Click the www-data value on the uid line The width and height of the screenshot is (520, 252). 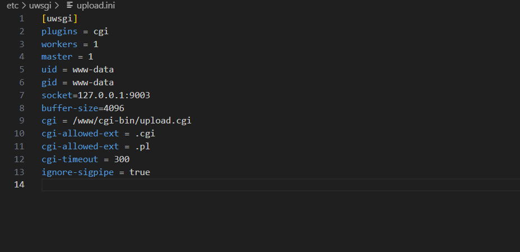93,70
